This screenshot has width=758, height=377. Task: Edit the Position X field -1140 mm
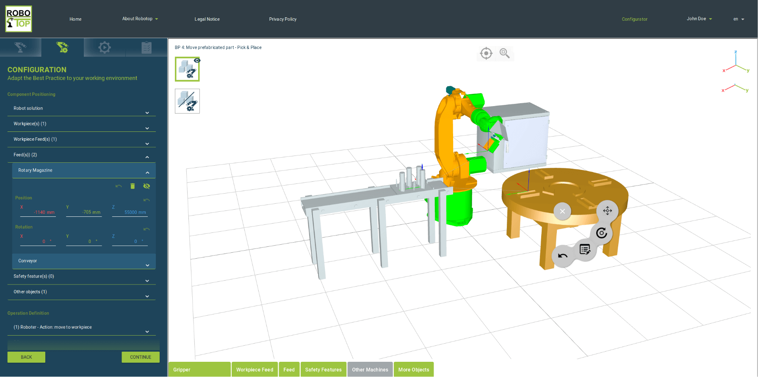[x=38, y=213]
